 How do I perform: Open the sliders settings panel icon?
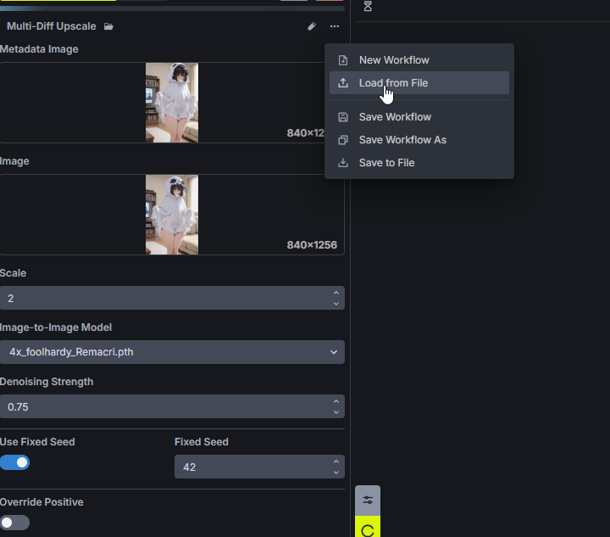coord(368,500)
